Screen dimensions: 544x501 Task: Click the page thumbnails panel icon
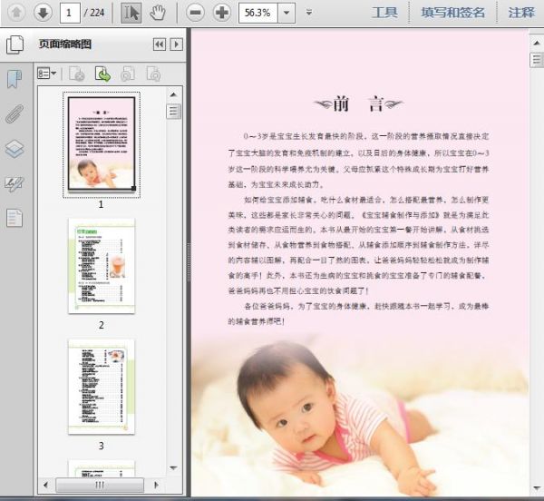15,44
